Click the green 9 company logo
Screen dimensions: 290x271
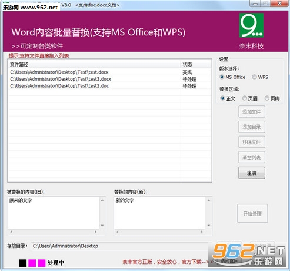tap(251, 25)
